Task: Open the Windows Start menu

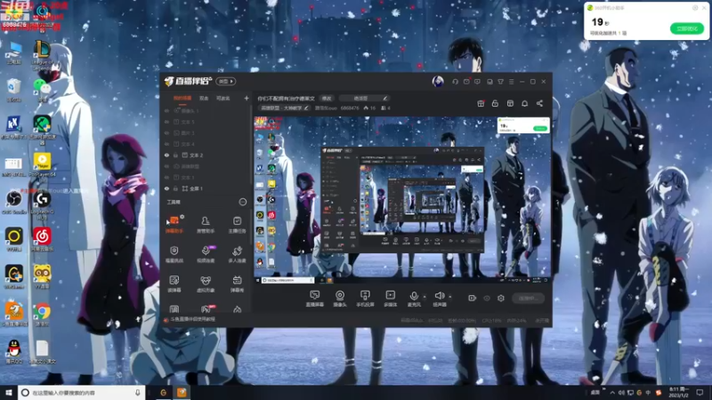Action: click(x=9, y=392)
